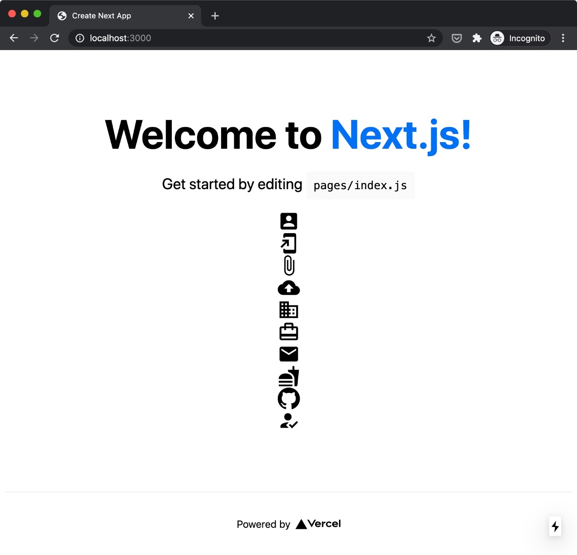Open a new browser tab
The image size is (577, 555).
click(x=215, y=16)
